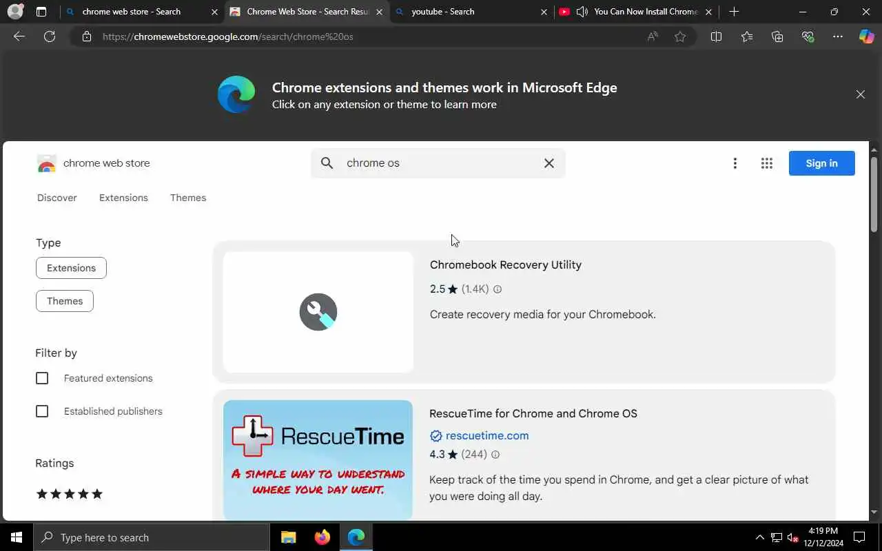
Task: Go back to previous page
Action: [x=19, y=37]
